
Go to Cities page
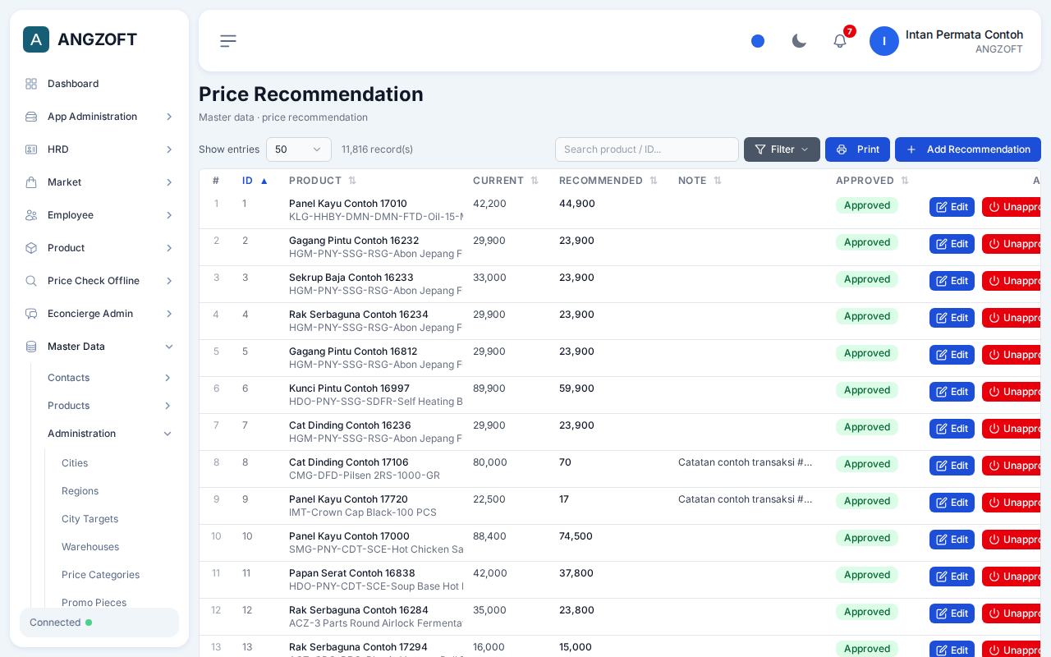75,463
